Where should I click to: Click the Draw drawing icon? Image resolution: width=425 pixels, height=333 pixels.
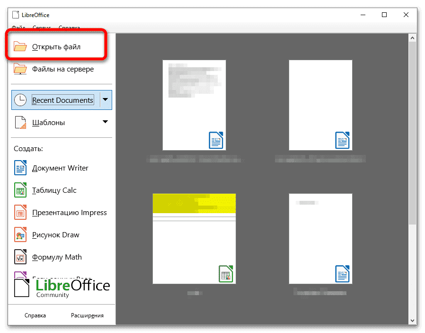click(20, 235)
